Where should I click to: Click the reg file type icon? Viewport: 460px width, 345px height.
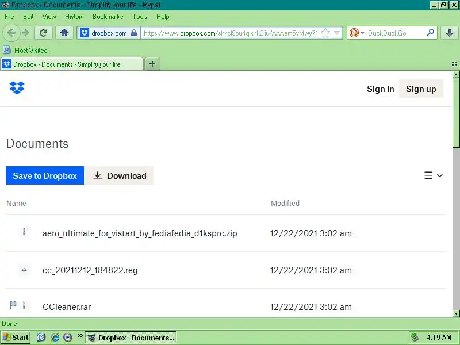(x=24, y=270)
